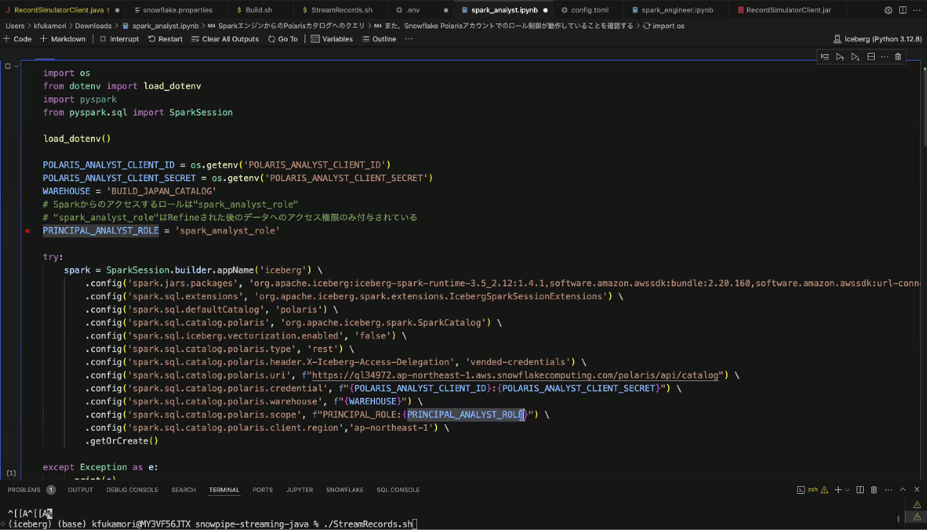This screenshot has width=927, height=530.
Task: Clear All Outputs in the notebook
Action: (x=225, y=39)
